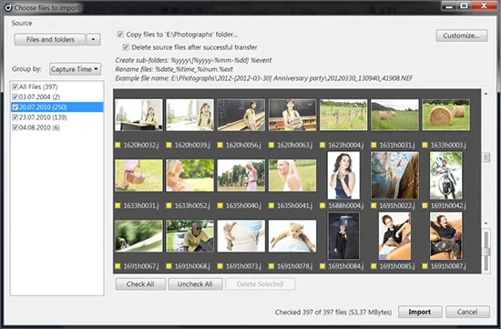Screen dimensions: 501x329
Task: Select thumbnail 1691h0068 man in yellow shirt
Action: (189, 236)
